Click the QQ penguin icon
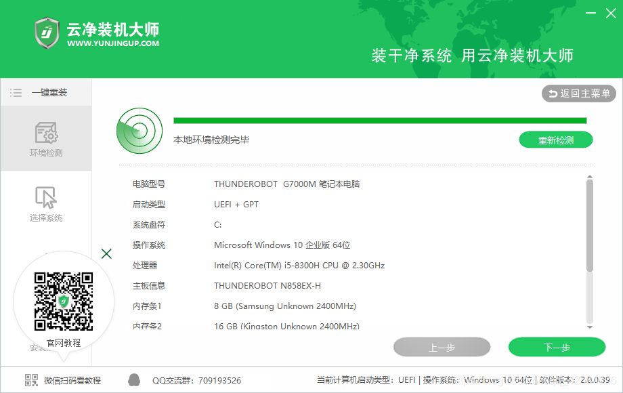Screen dimensions: 623x393 [134, 380]
